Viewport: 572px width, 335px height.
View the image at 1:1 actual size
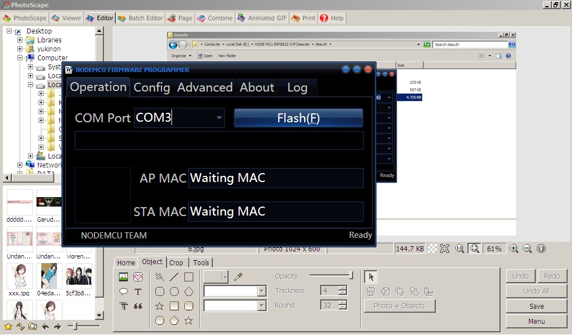point(460,248)
